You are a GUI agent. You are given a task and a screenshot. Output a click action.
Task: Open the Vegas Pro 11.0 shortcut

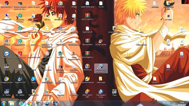[x=20, y=80]
